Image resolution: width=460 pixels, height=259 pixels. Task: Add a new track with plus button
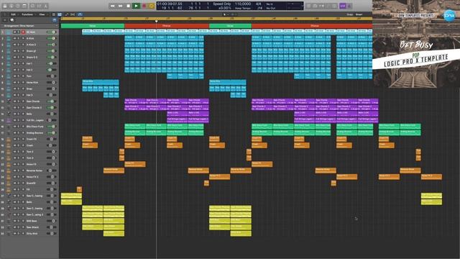[x=5, y=20]
